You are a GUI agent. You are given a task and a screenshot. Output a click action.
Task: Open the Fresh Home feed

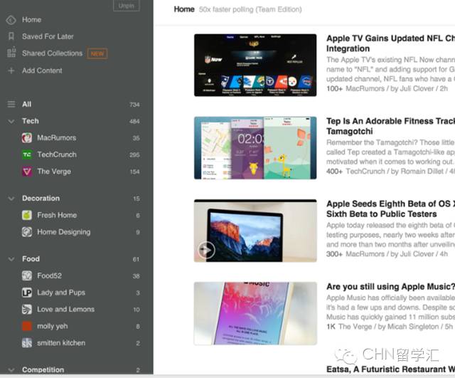[x=57, y=215]
